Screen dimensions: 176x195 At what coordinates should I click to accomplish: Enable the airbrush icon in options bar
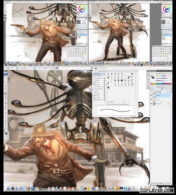57,68
